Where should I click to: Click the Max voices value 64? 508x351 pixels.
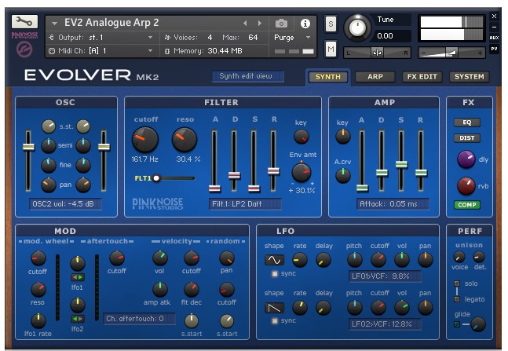pos(253,38)
